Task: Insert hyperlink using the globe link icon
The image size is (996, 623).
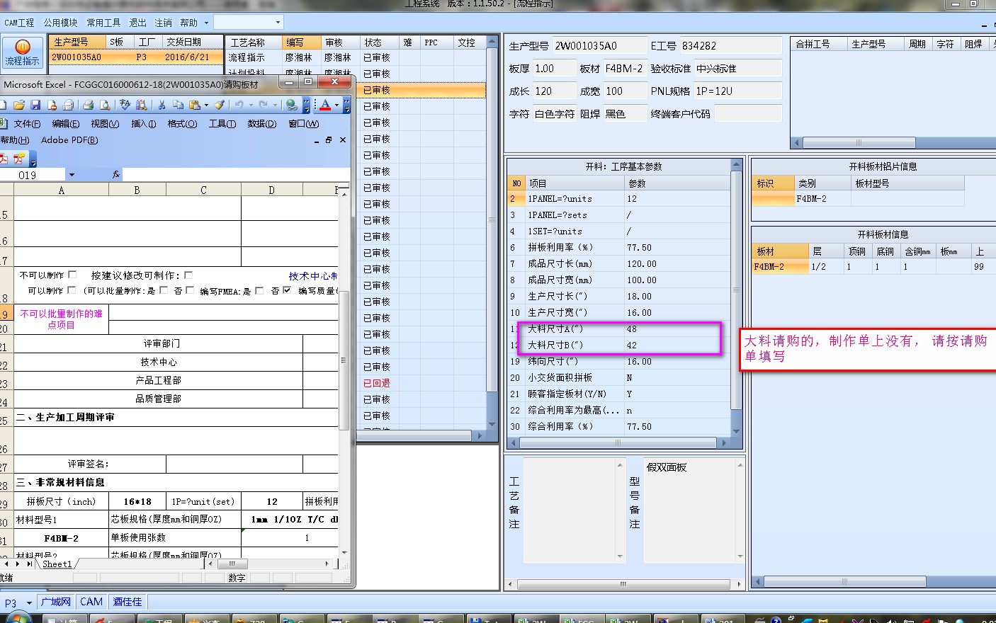Action: 291,105
